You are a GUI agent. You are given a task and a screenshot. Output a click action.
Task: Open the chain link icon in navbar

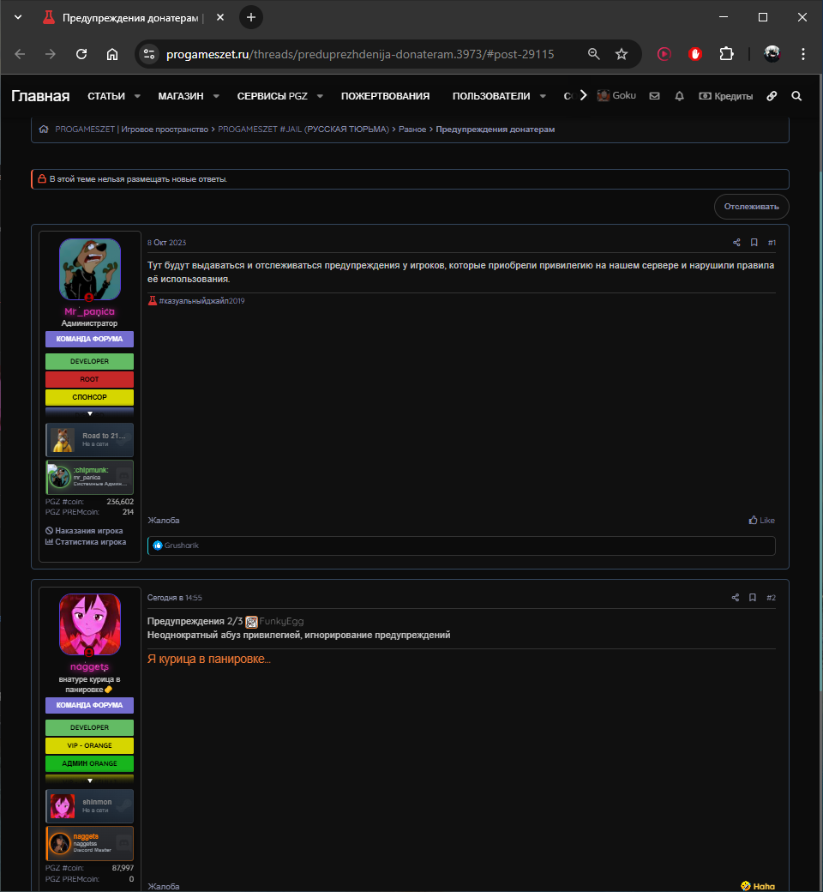tap(772, 96)
